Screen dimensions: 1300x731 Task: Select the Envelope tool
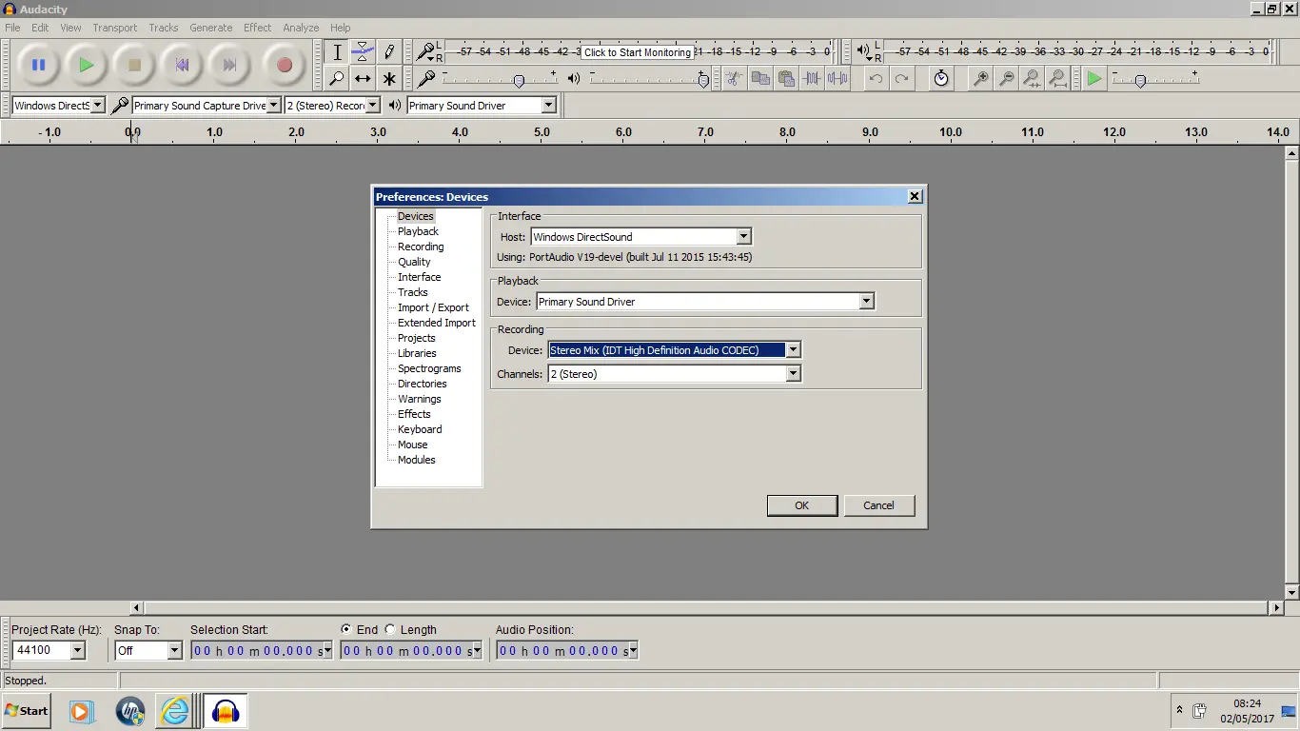[363, 52]
